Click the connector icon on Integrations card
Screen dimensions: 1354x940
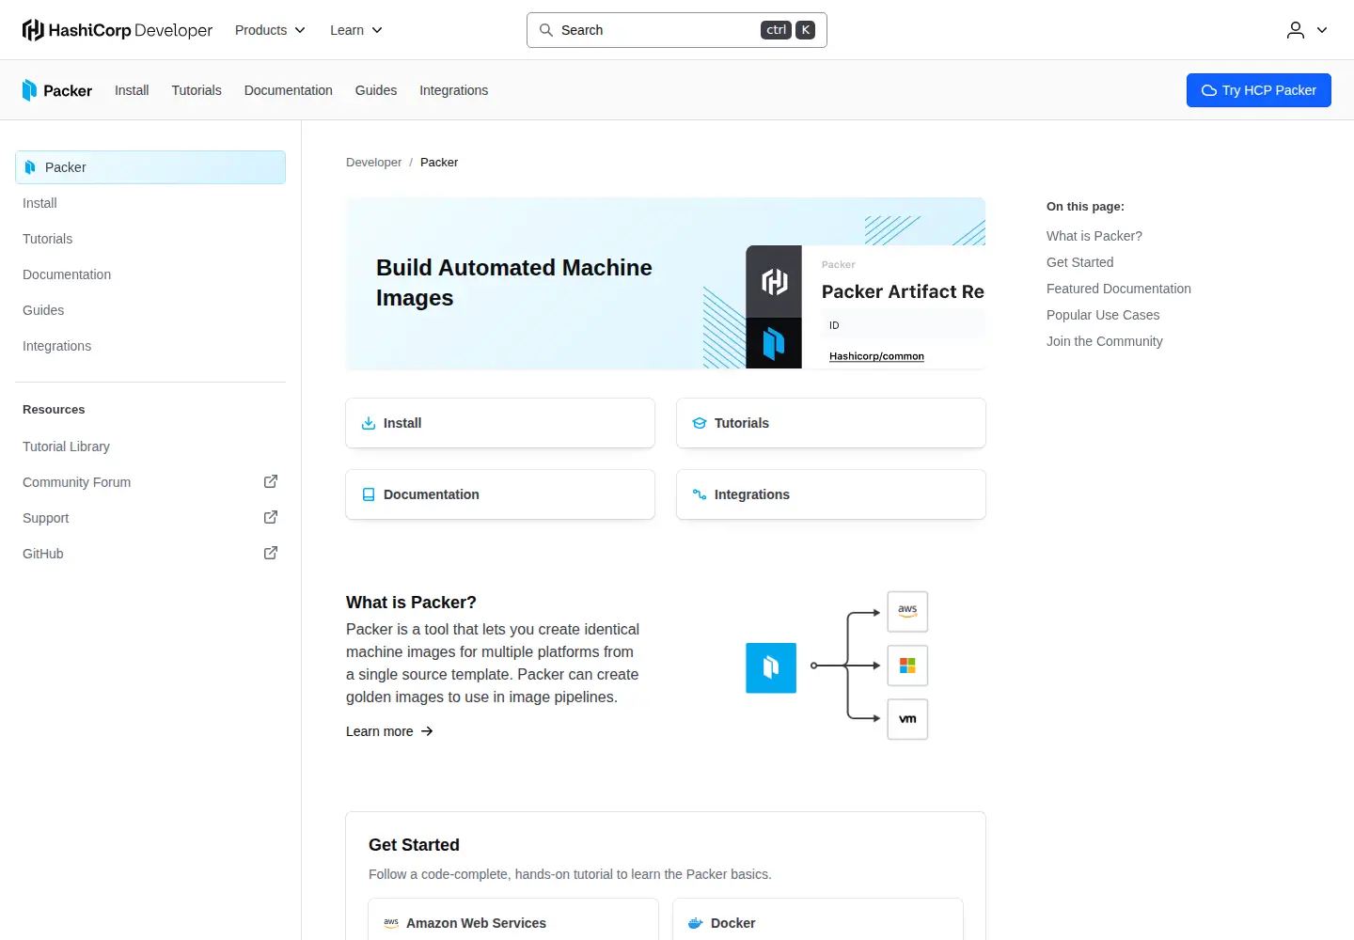tap(700, 494)
